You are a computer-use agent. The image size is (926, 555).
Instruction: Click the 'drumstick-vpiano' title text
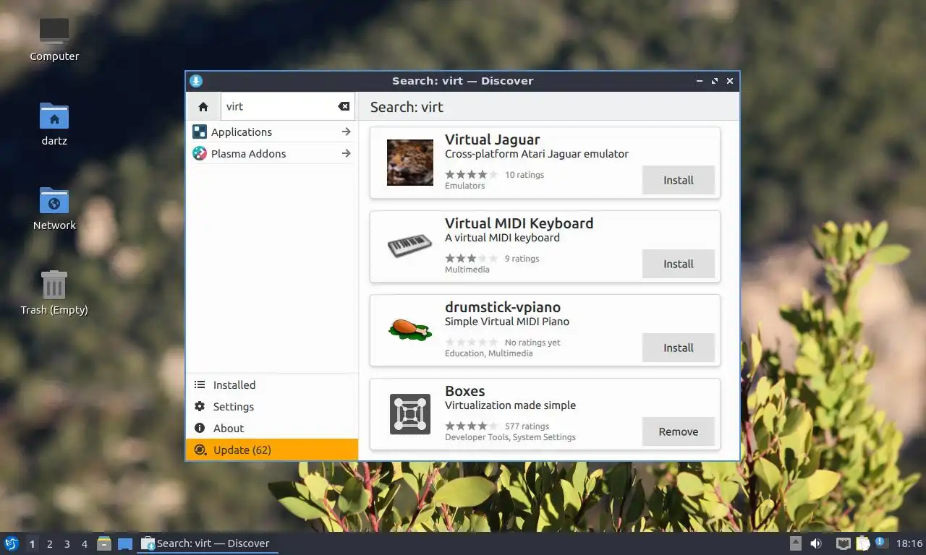click(x=503, y=307)
